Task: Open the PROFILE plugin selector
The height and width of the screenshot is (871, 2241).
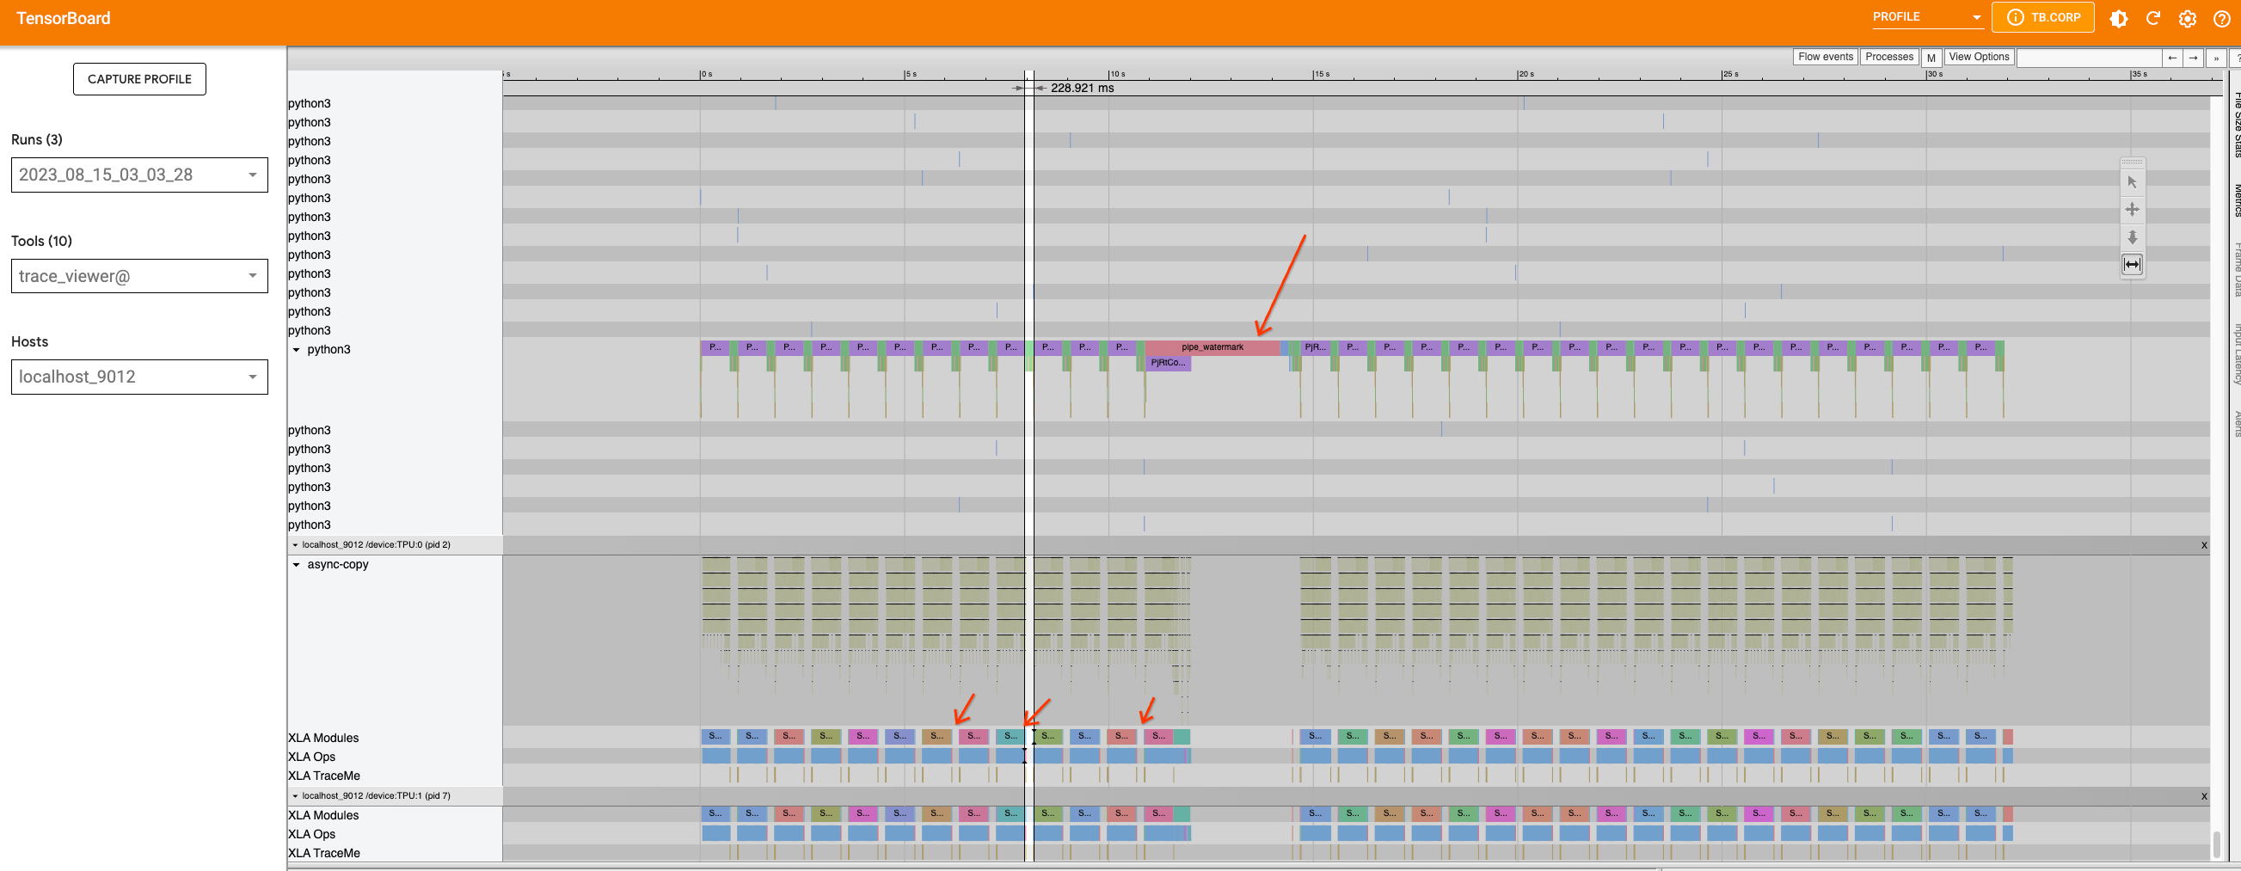Action: click(1926, 17)
